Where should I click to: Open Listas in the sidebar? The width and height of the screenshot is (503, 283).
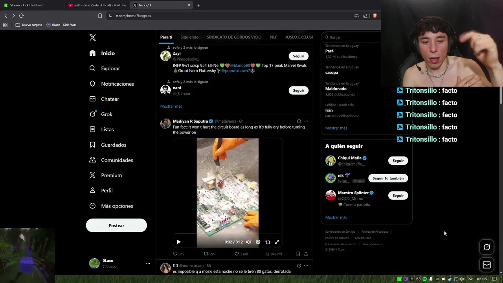pos(102,129)
